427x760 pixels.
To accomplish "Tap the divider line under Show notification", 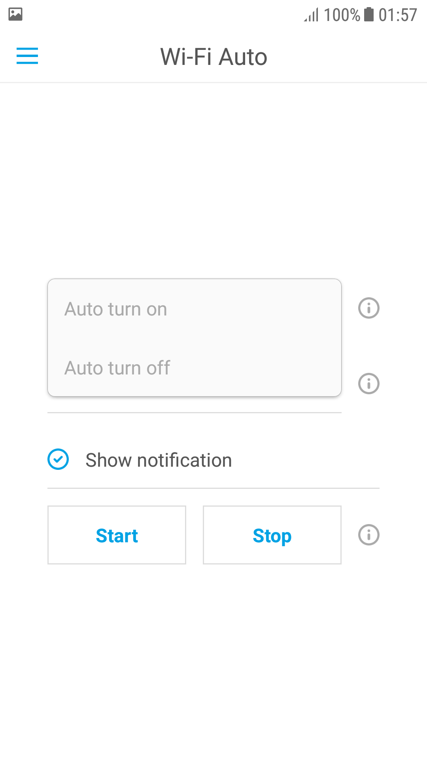I will click(213, 488).
